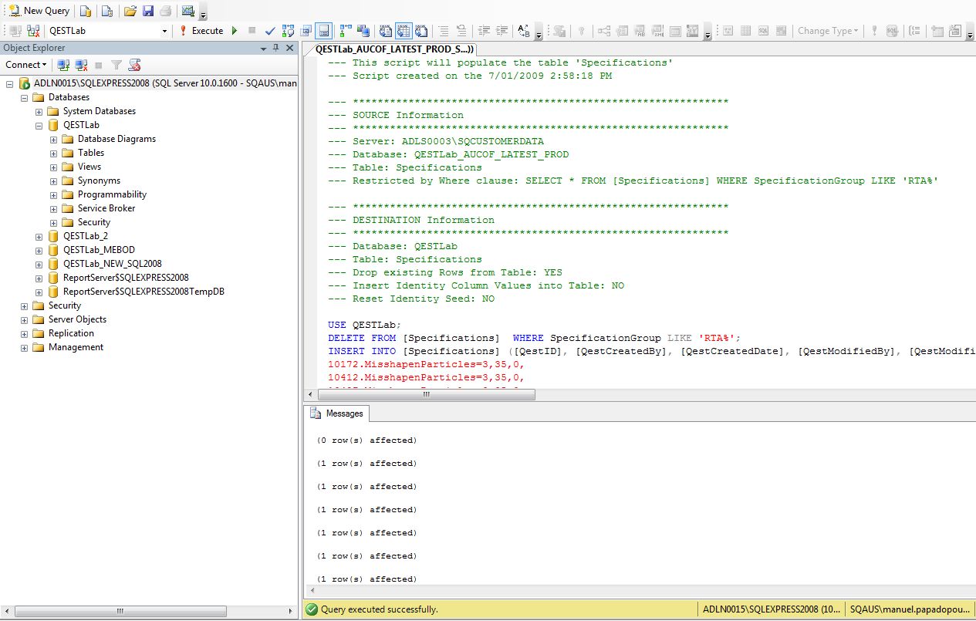Screen dimensions: 976x621
Task: Expand the QESTLab_MEBOD database node
Action: [x=39, y=250]
